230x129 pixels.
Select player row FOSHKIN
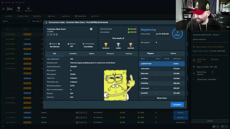(162, 83)
